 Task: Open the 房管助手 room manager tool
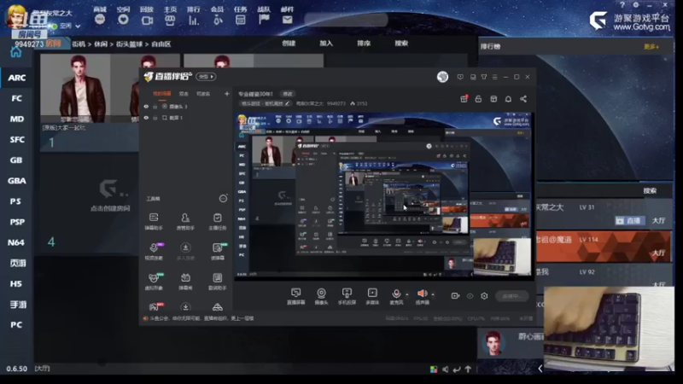tap(185, 221)
